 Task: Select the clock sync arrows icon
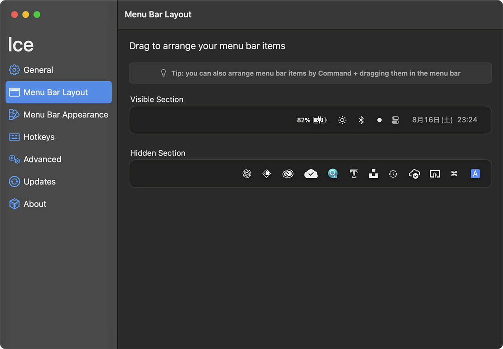click(x=393, y=174)
